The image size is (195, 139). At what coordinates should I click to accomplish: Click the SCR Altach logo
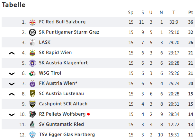point(32,104)
